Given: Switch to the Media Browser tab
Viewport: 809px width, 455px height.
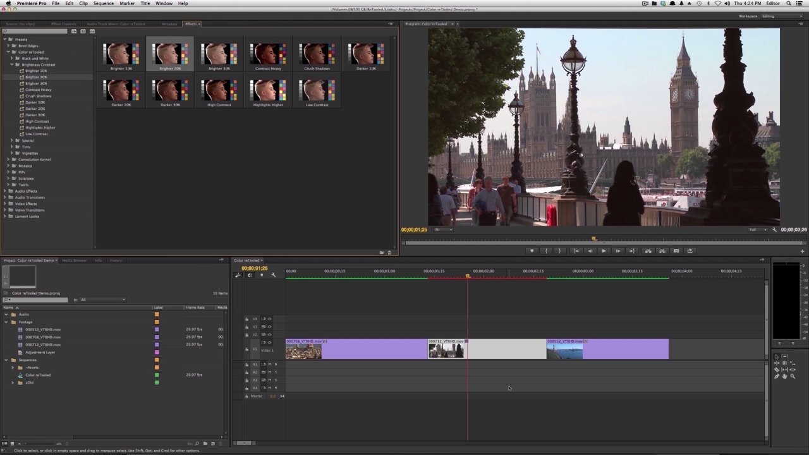Looking at the screenshot, I should (x=74, y=260).
